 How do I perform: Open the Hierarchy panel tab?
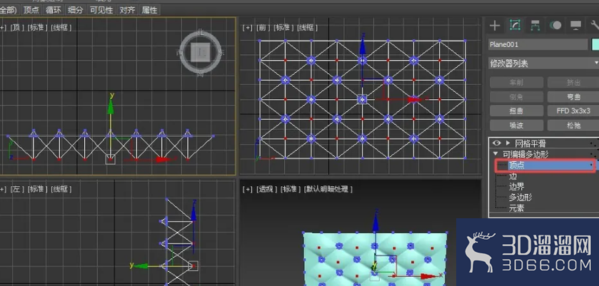(x=535, y=26)
